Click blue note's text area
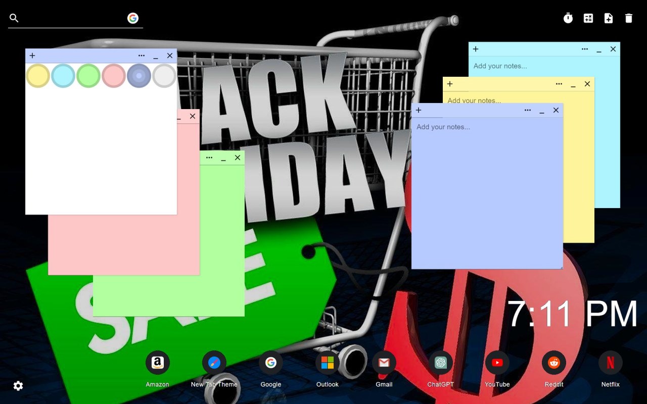The height and width of the screenshot is (404, 647). point(487,193)
